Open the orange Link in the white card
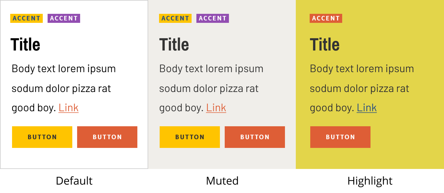The image size is (444, 193). click(68, 108)
